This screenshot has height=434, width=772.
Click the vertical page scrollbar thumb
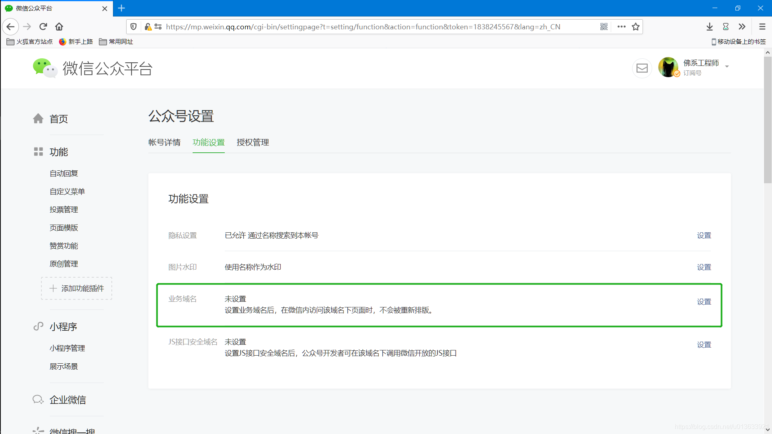(768, 120)
